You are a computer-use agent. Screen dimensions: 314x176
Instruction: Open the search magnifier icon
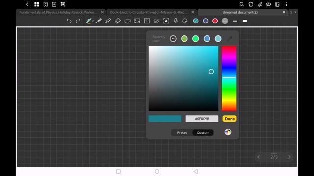(x=242, y=4)
